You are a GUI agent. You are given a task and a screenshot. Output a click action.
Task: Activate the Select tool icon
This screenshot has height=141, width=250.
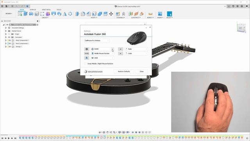pyautogui.click(x=169, y=14)
